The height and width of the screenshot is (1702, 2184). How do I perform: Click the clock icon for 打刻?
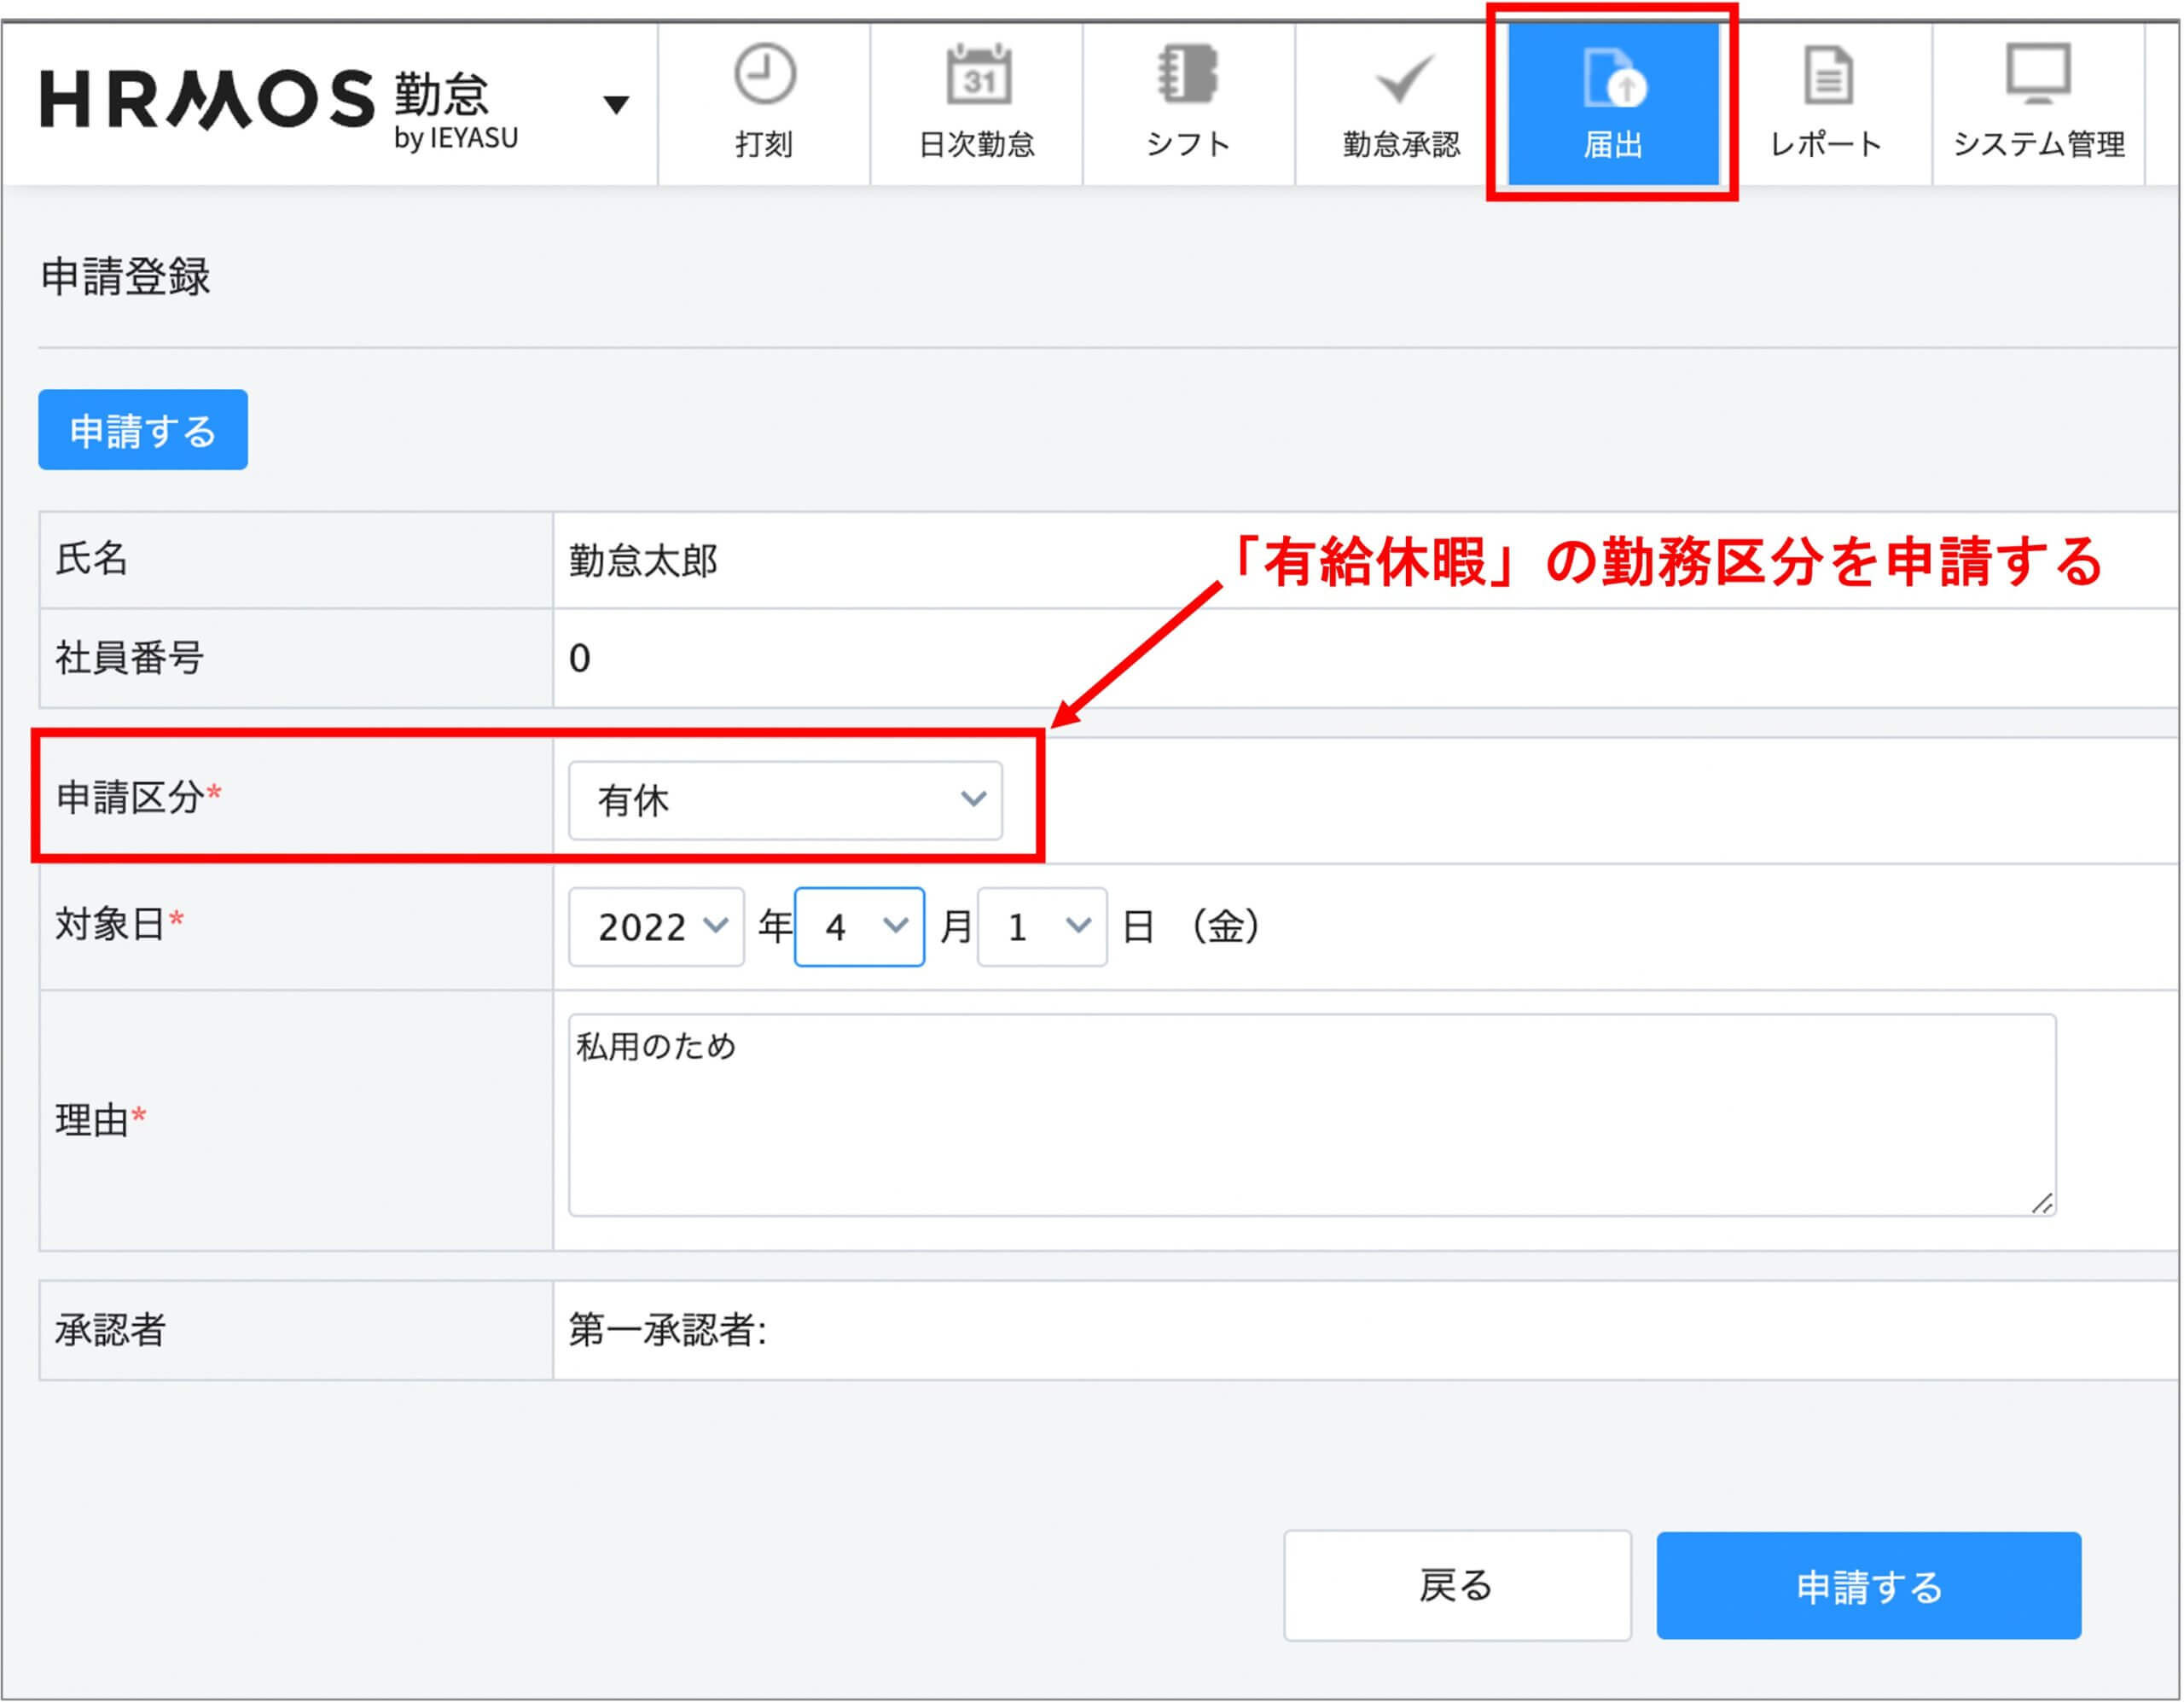(764, 75)
